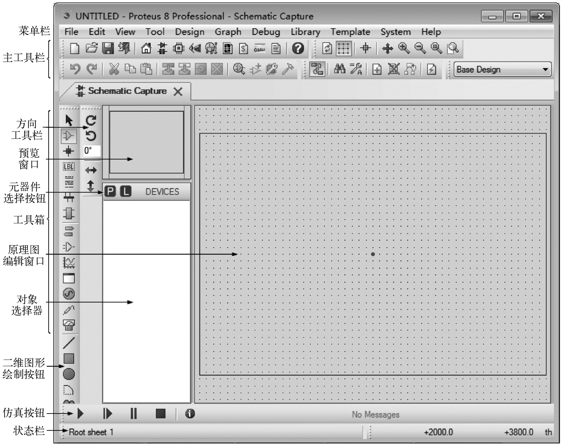Screen dimensions: 561x445
Task: Copy the selection to clipboard
Action: pos(130,69)
